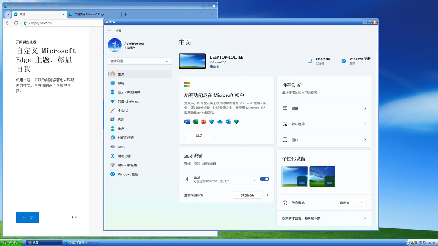Open 应用 settings category

[x=140, y=120]
